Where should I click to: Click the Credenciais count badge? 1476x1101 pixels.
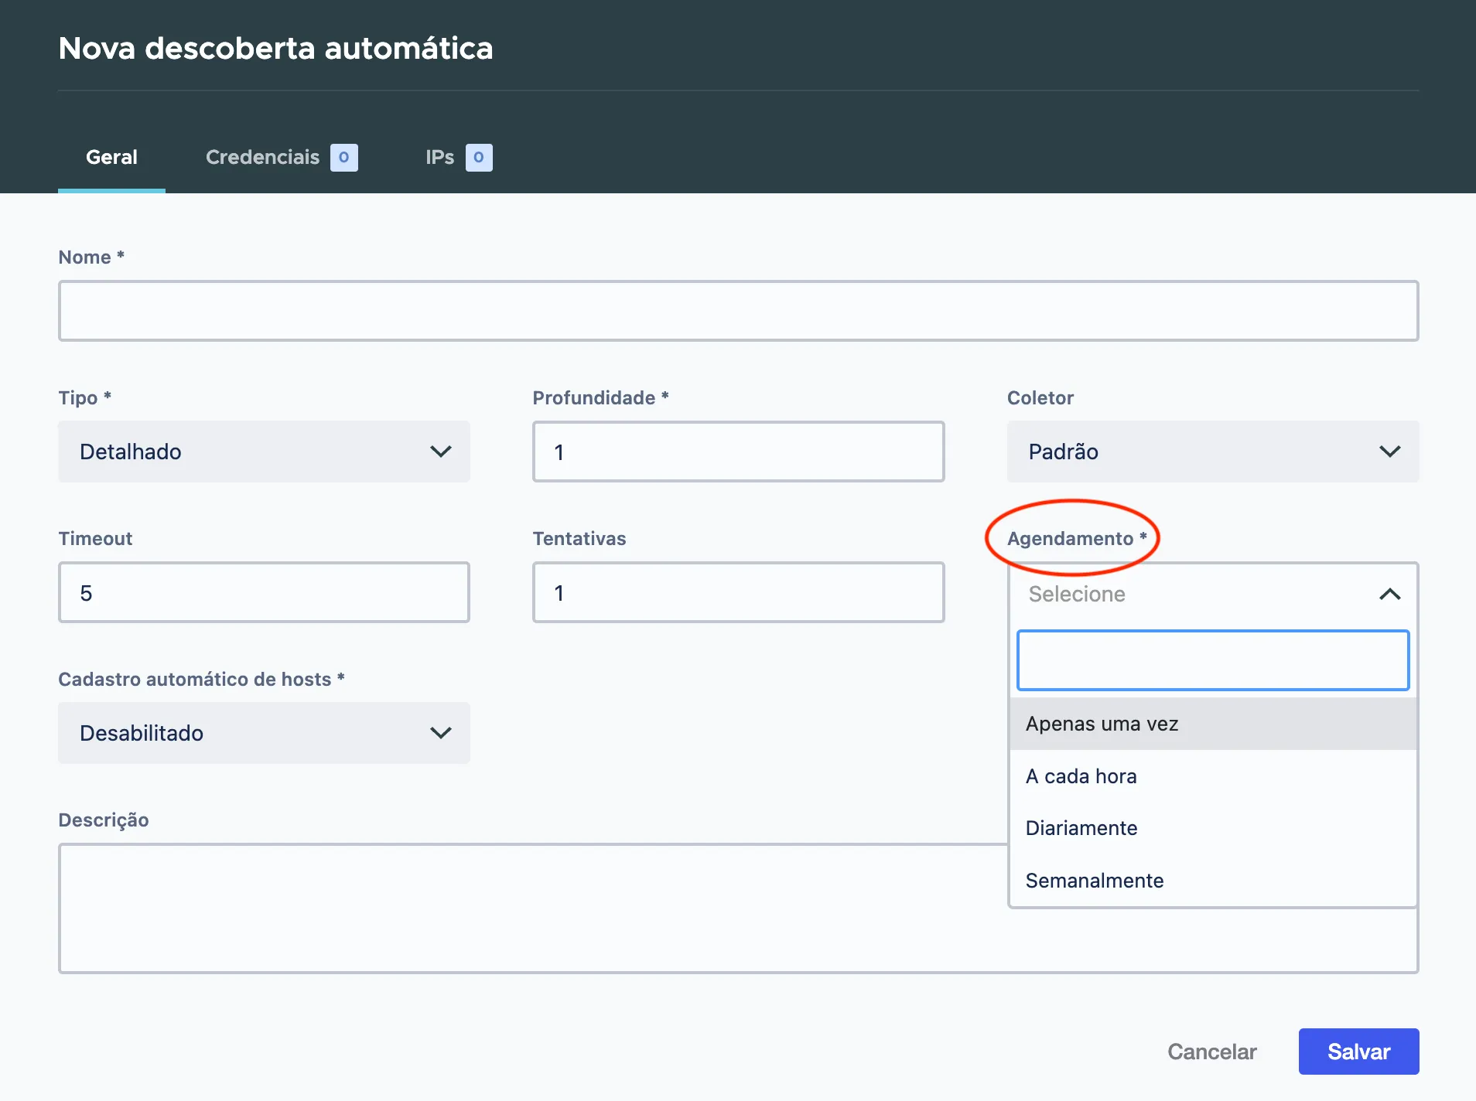point(343,157)
